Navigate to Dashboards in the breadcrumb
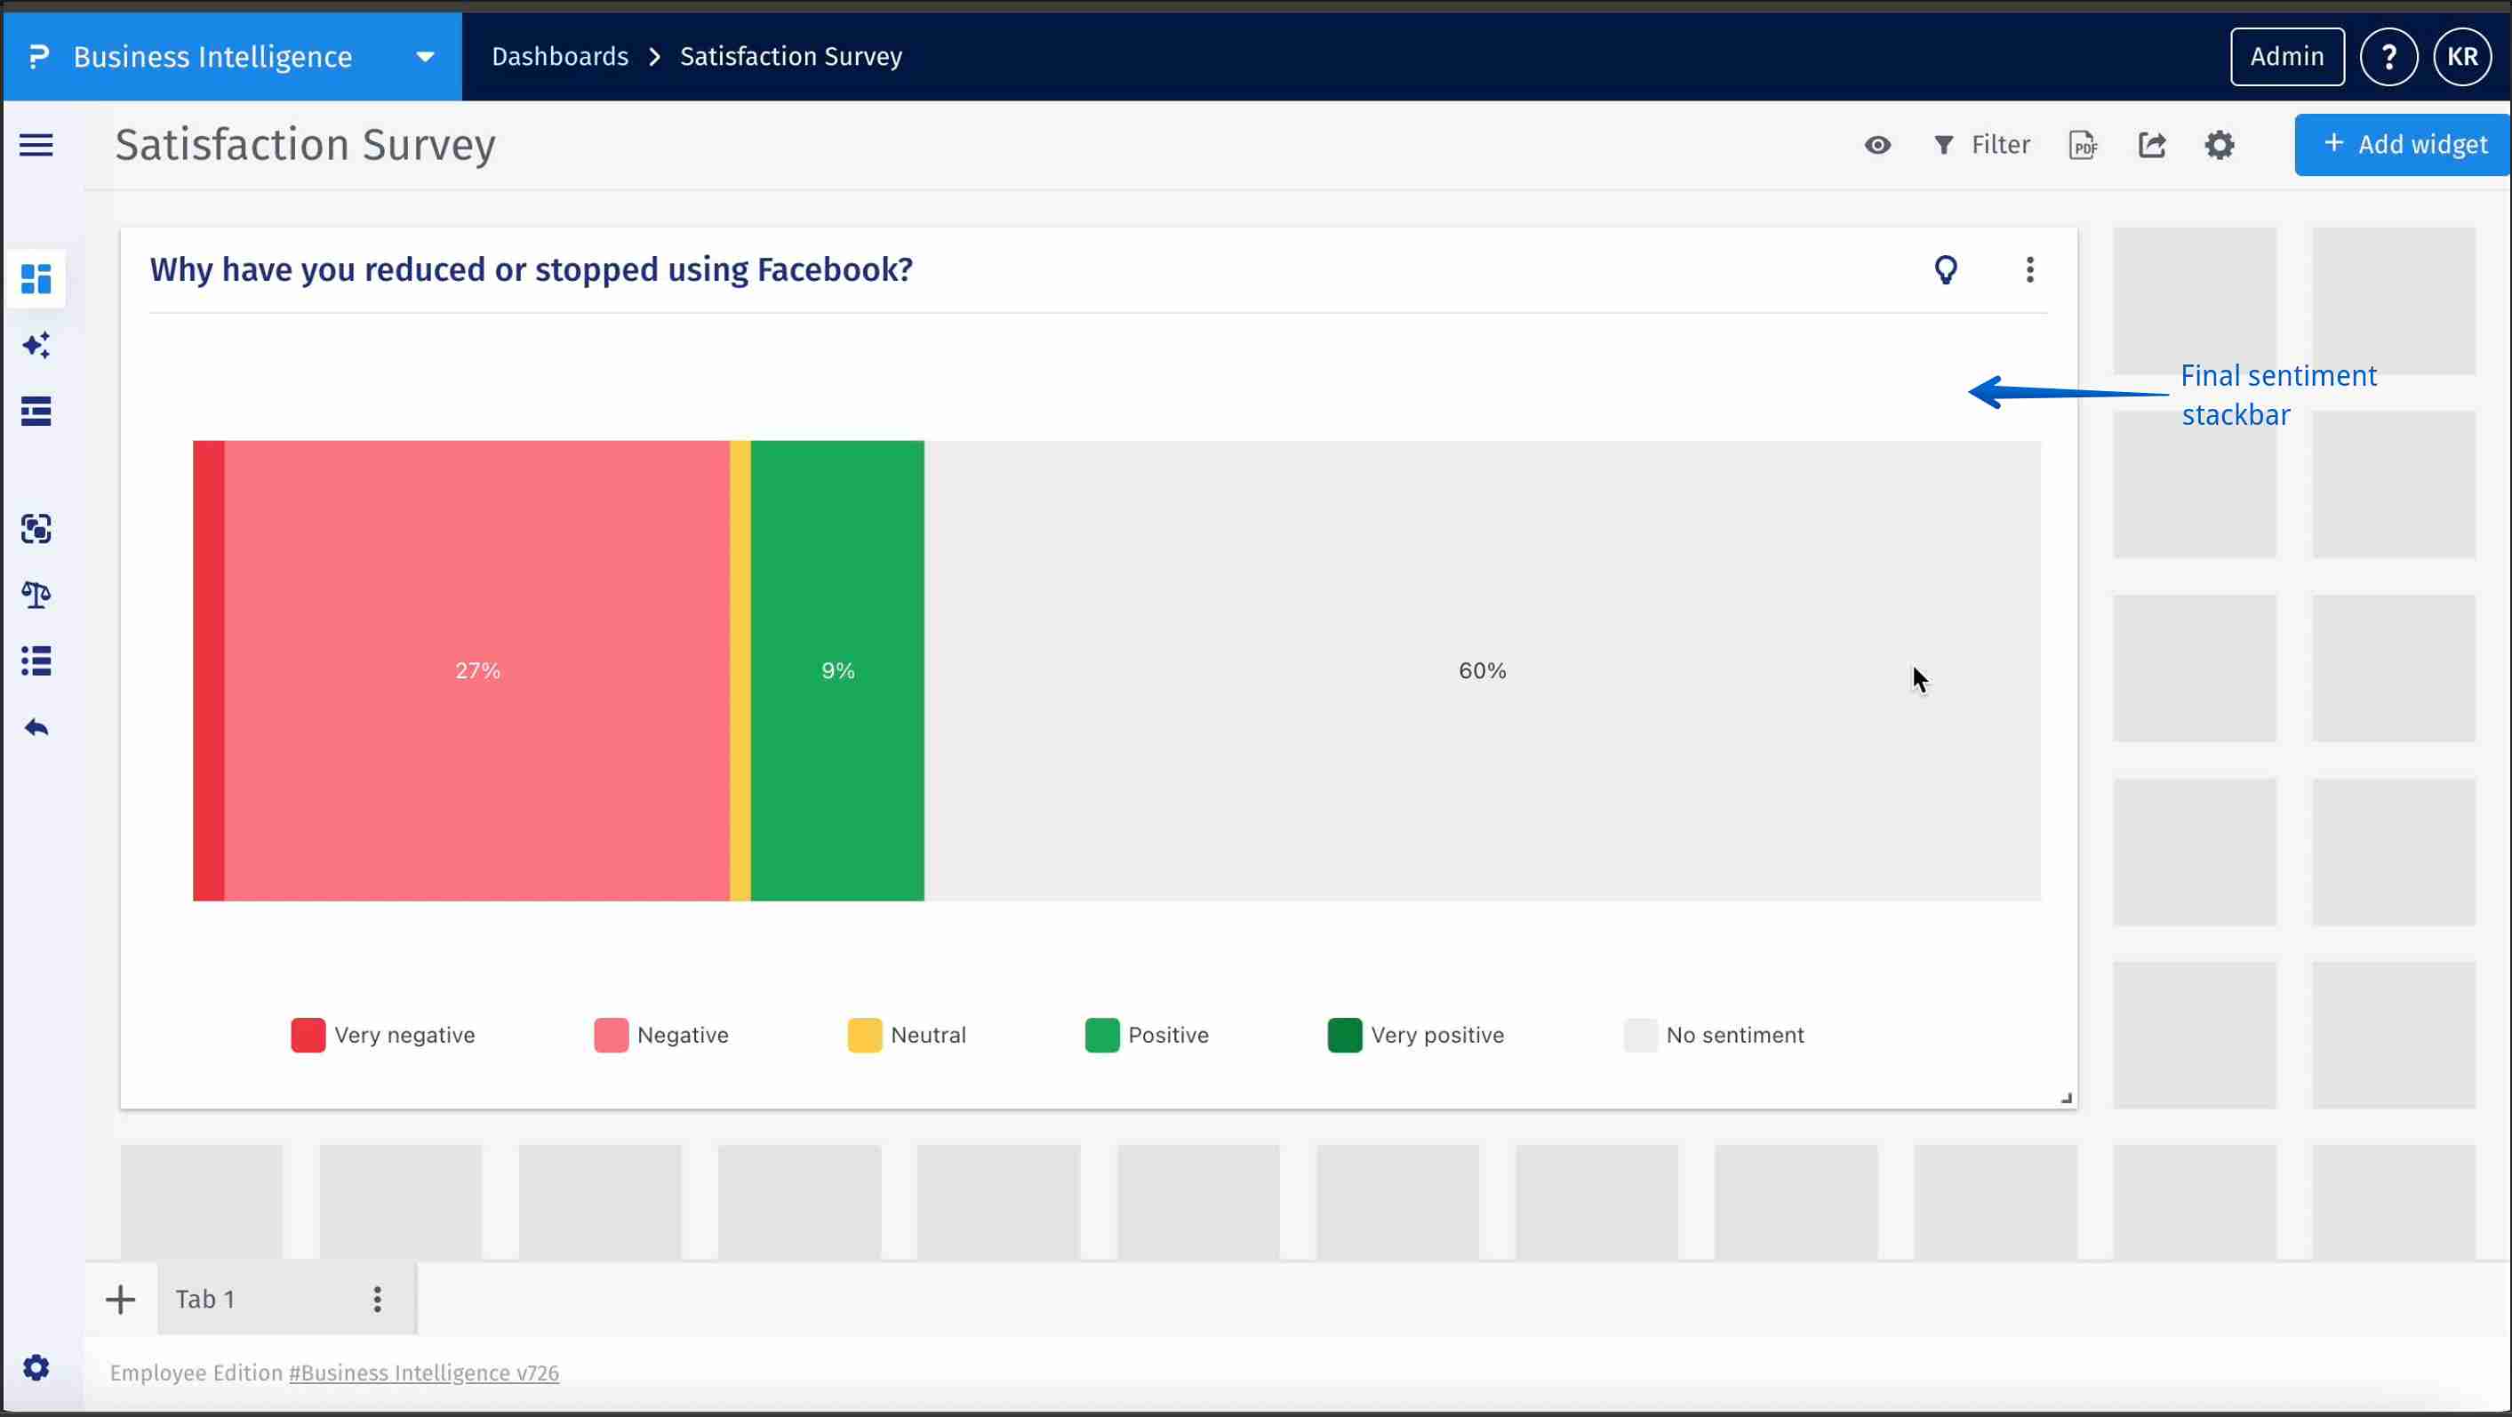 pos(558,56)
